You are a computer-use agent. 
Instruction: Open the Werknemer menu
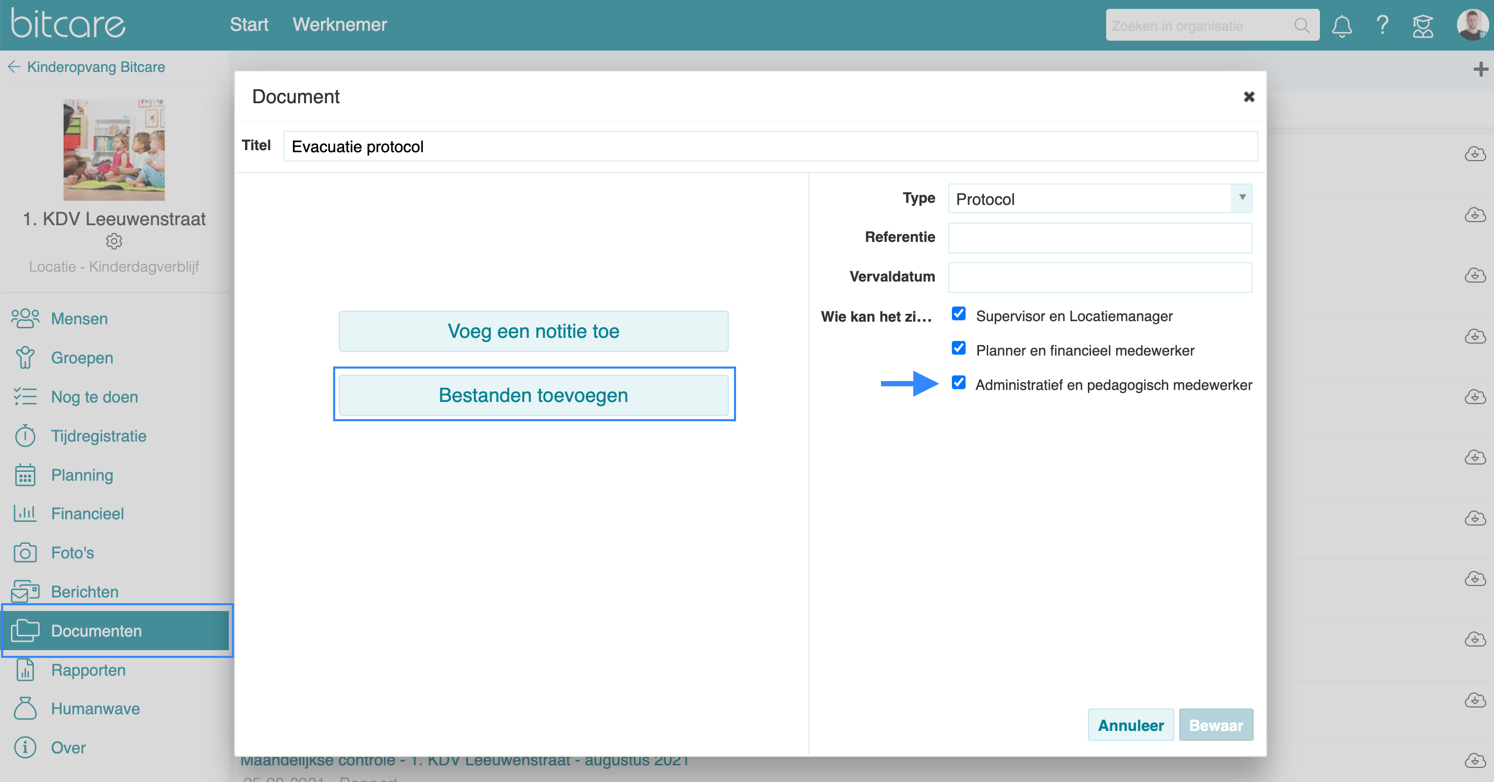click(339, 25)
